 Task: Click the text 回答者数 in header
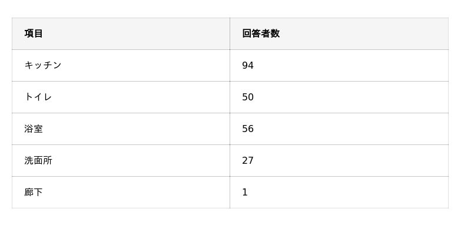[x=261, y=33]
